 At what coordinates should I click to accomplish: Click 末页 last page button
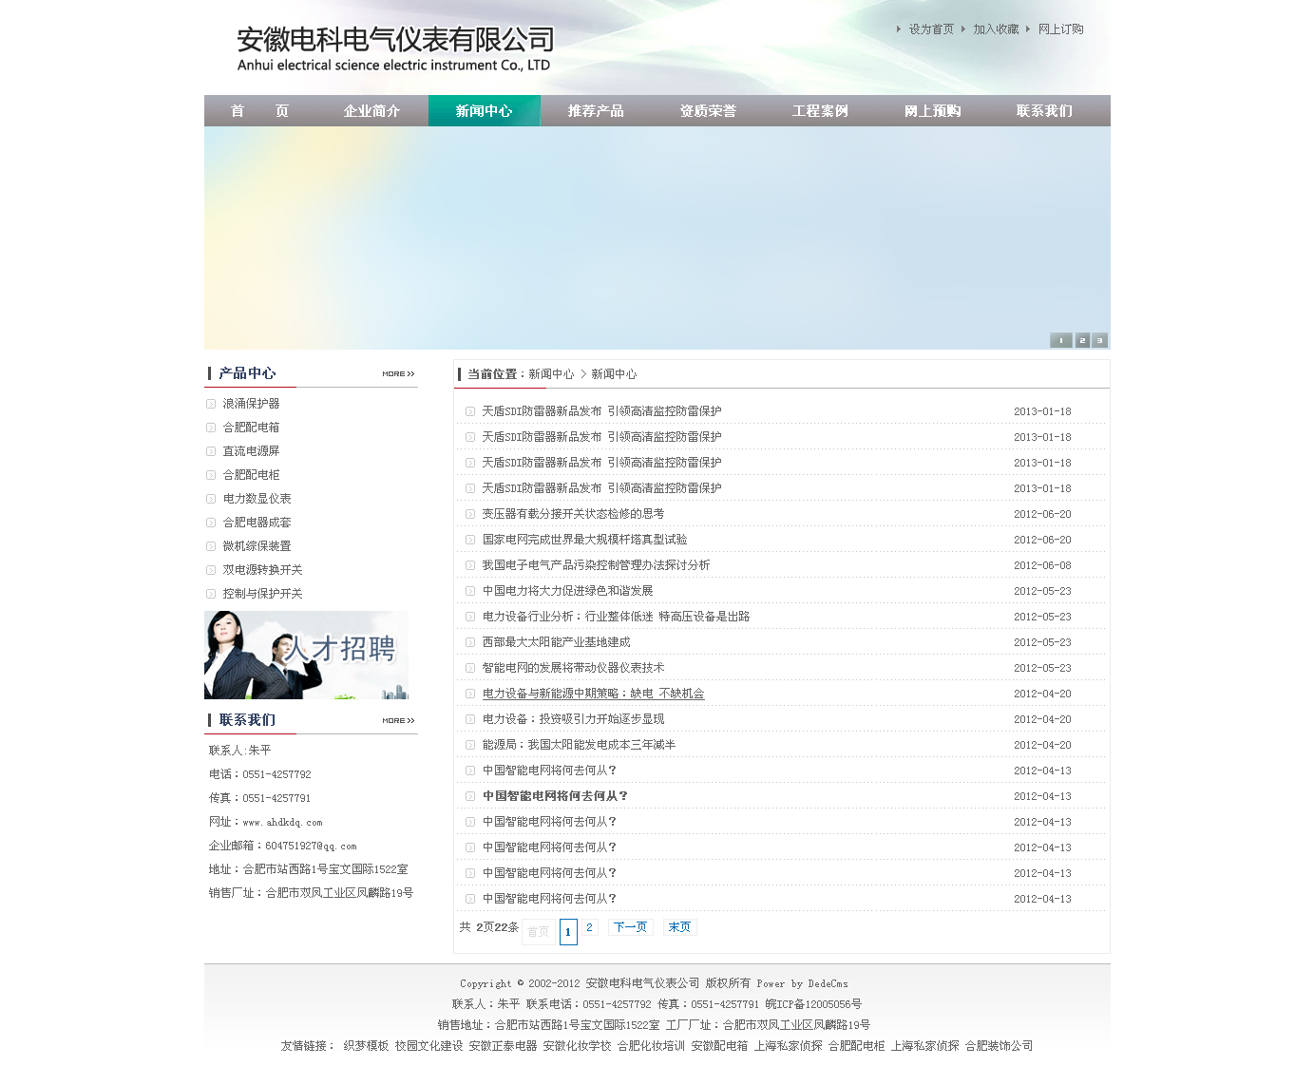click(679, 927)
